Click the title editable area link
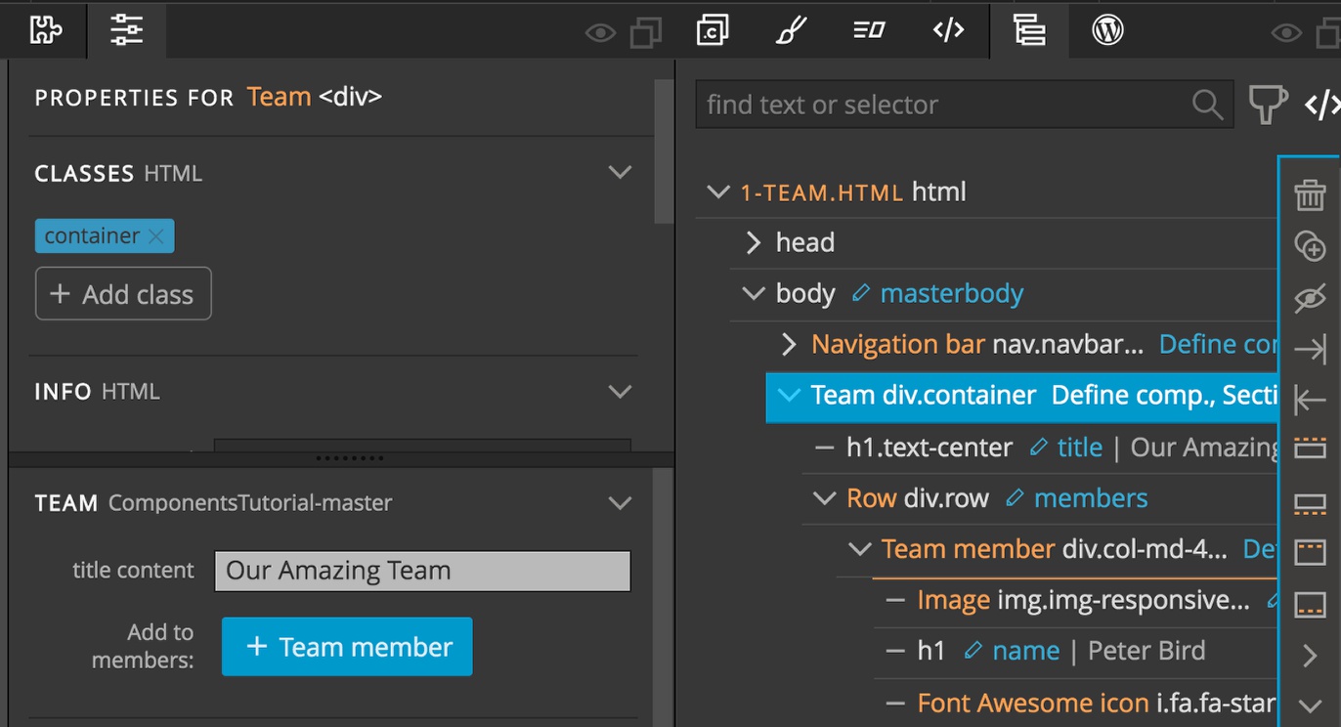 pyautogui.click(x=1080, y=448)
